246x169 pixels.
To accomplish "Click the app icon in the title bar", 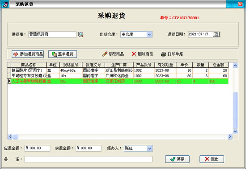I will click(5, 4).
